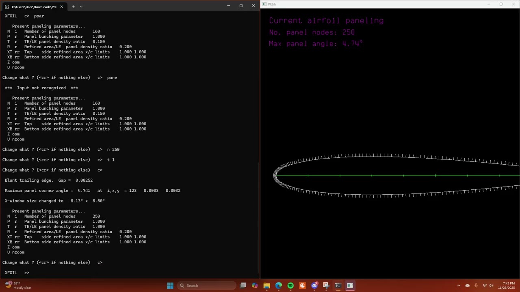Close the terminal tab
Screen dimensions: 520x292
click(x=62, y=6)
